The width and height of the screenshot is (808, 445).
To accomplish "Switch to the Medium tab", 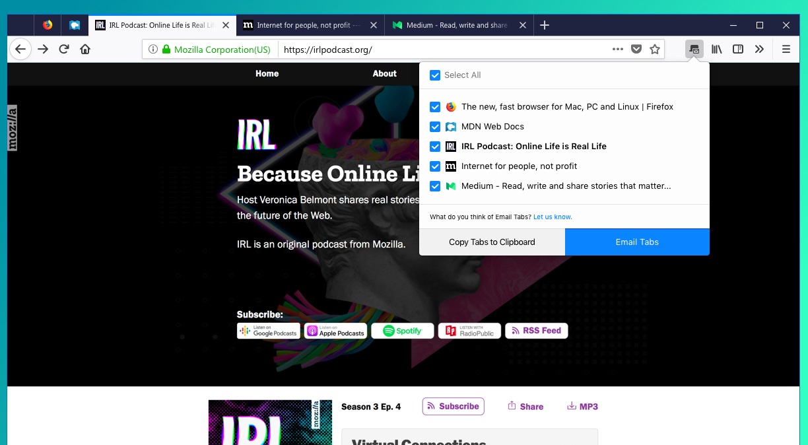I will pos(458,25).
